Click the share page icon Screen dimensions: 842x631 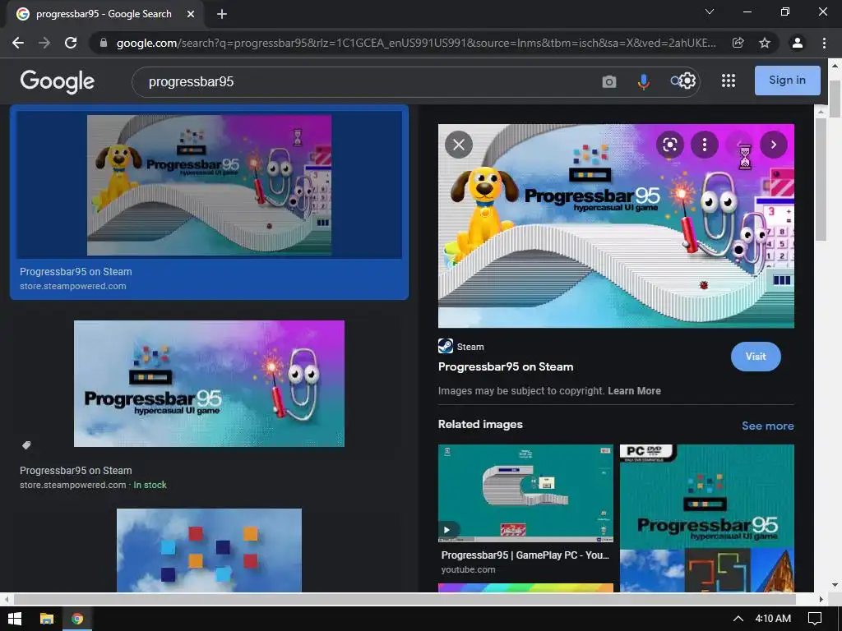click(x=738, y=43)
